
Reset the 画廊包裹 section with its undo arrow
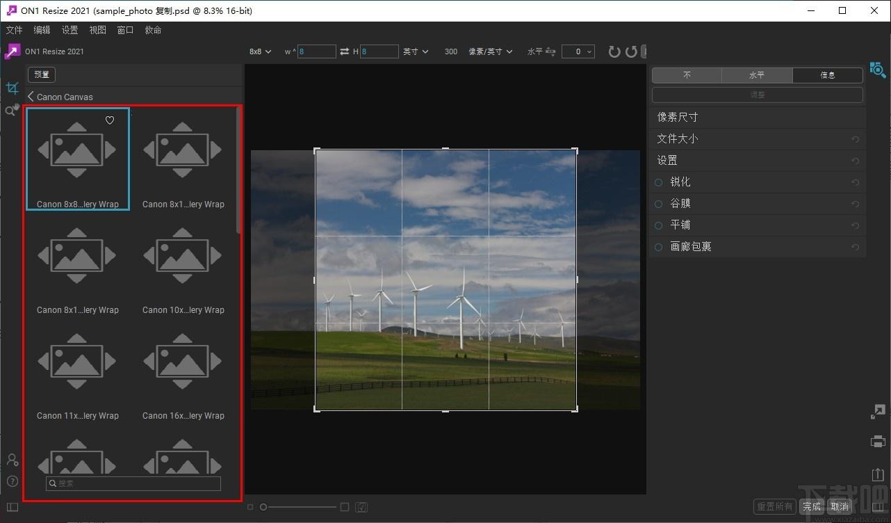856,247
